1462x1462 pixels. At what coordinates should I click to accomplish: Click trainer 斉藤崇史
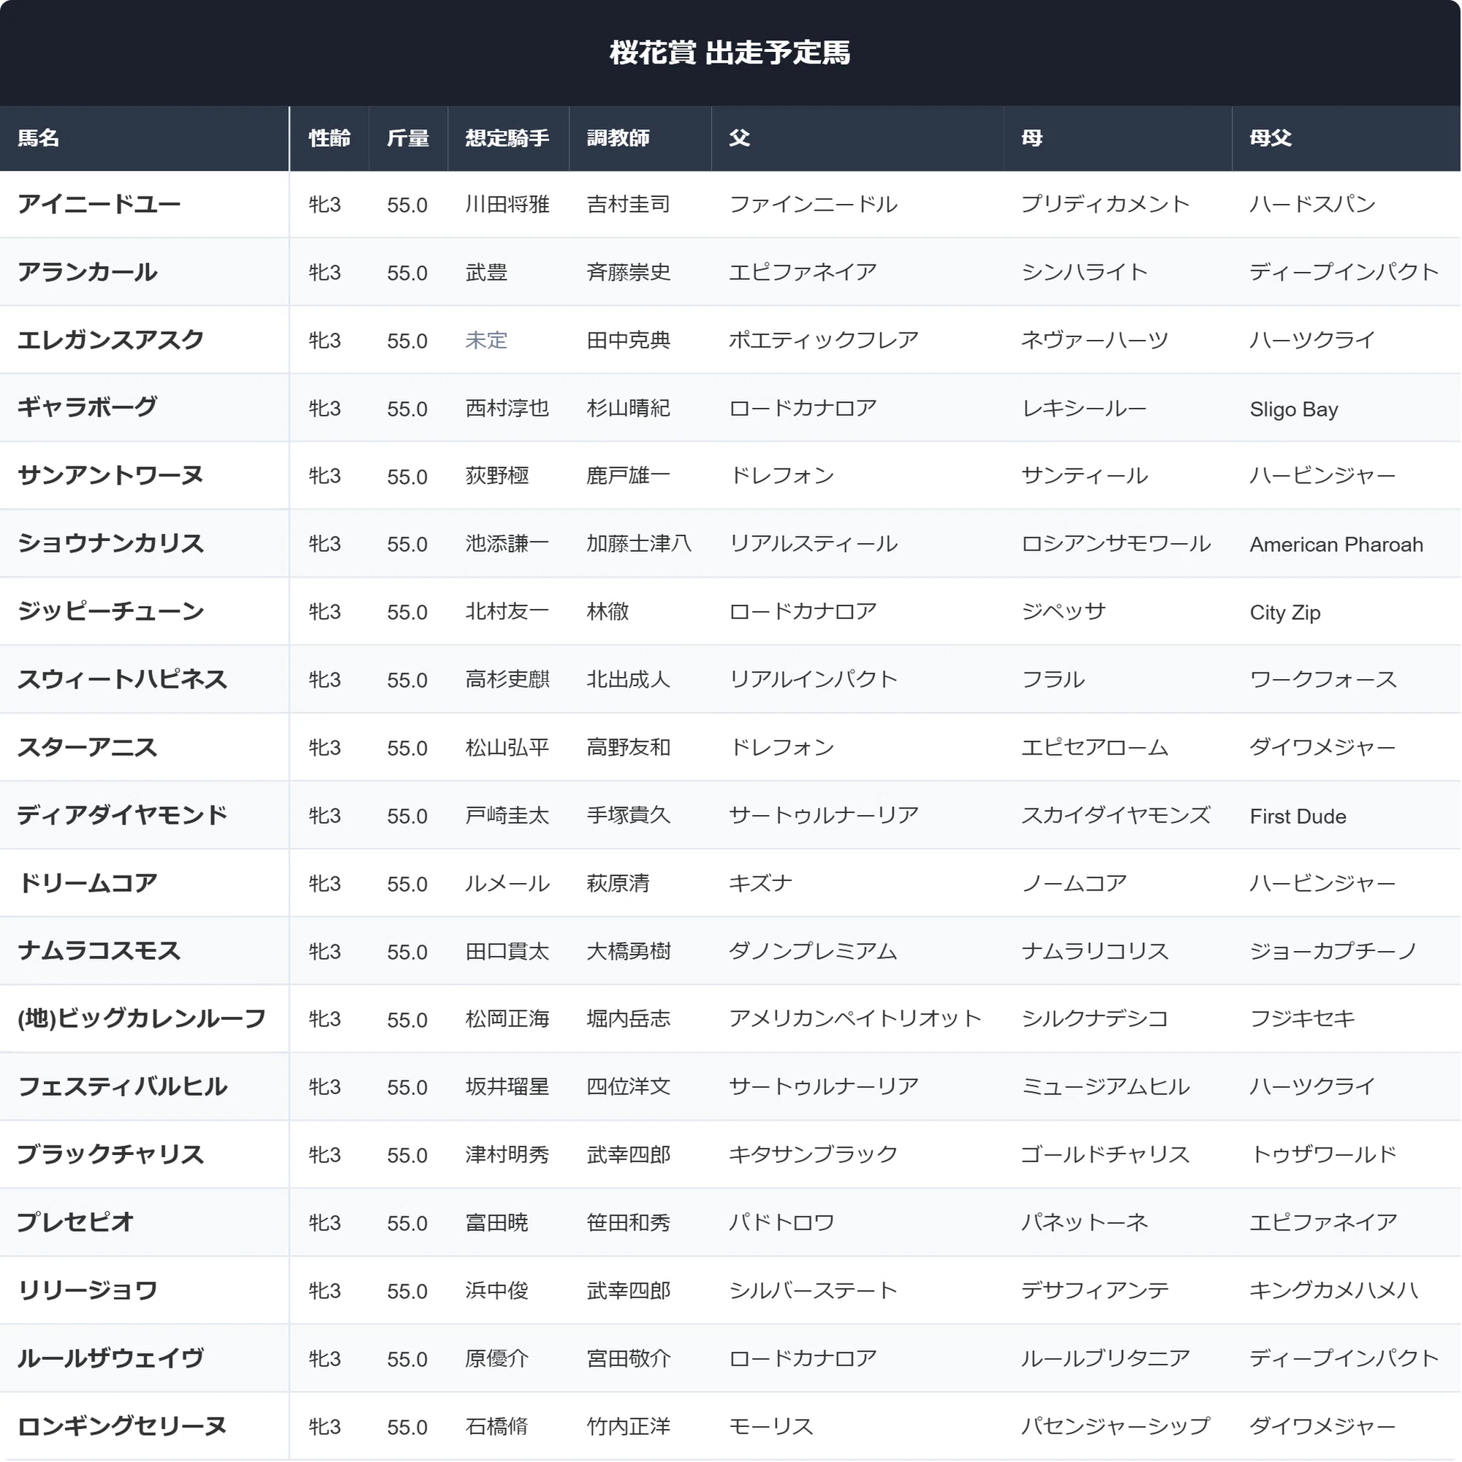pos(629,273)
